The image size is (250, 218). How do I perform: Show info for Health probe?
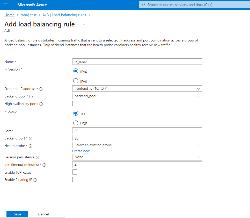click(x=30, y=146)
